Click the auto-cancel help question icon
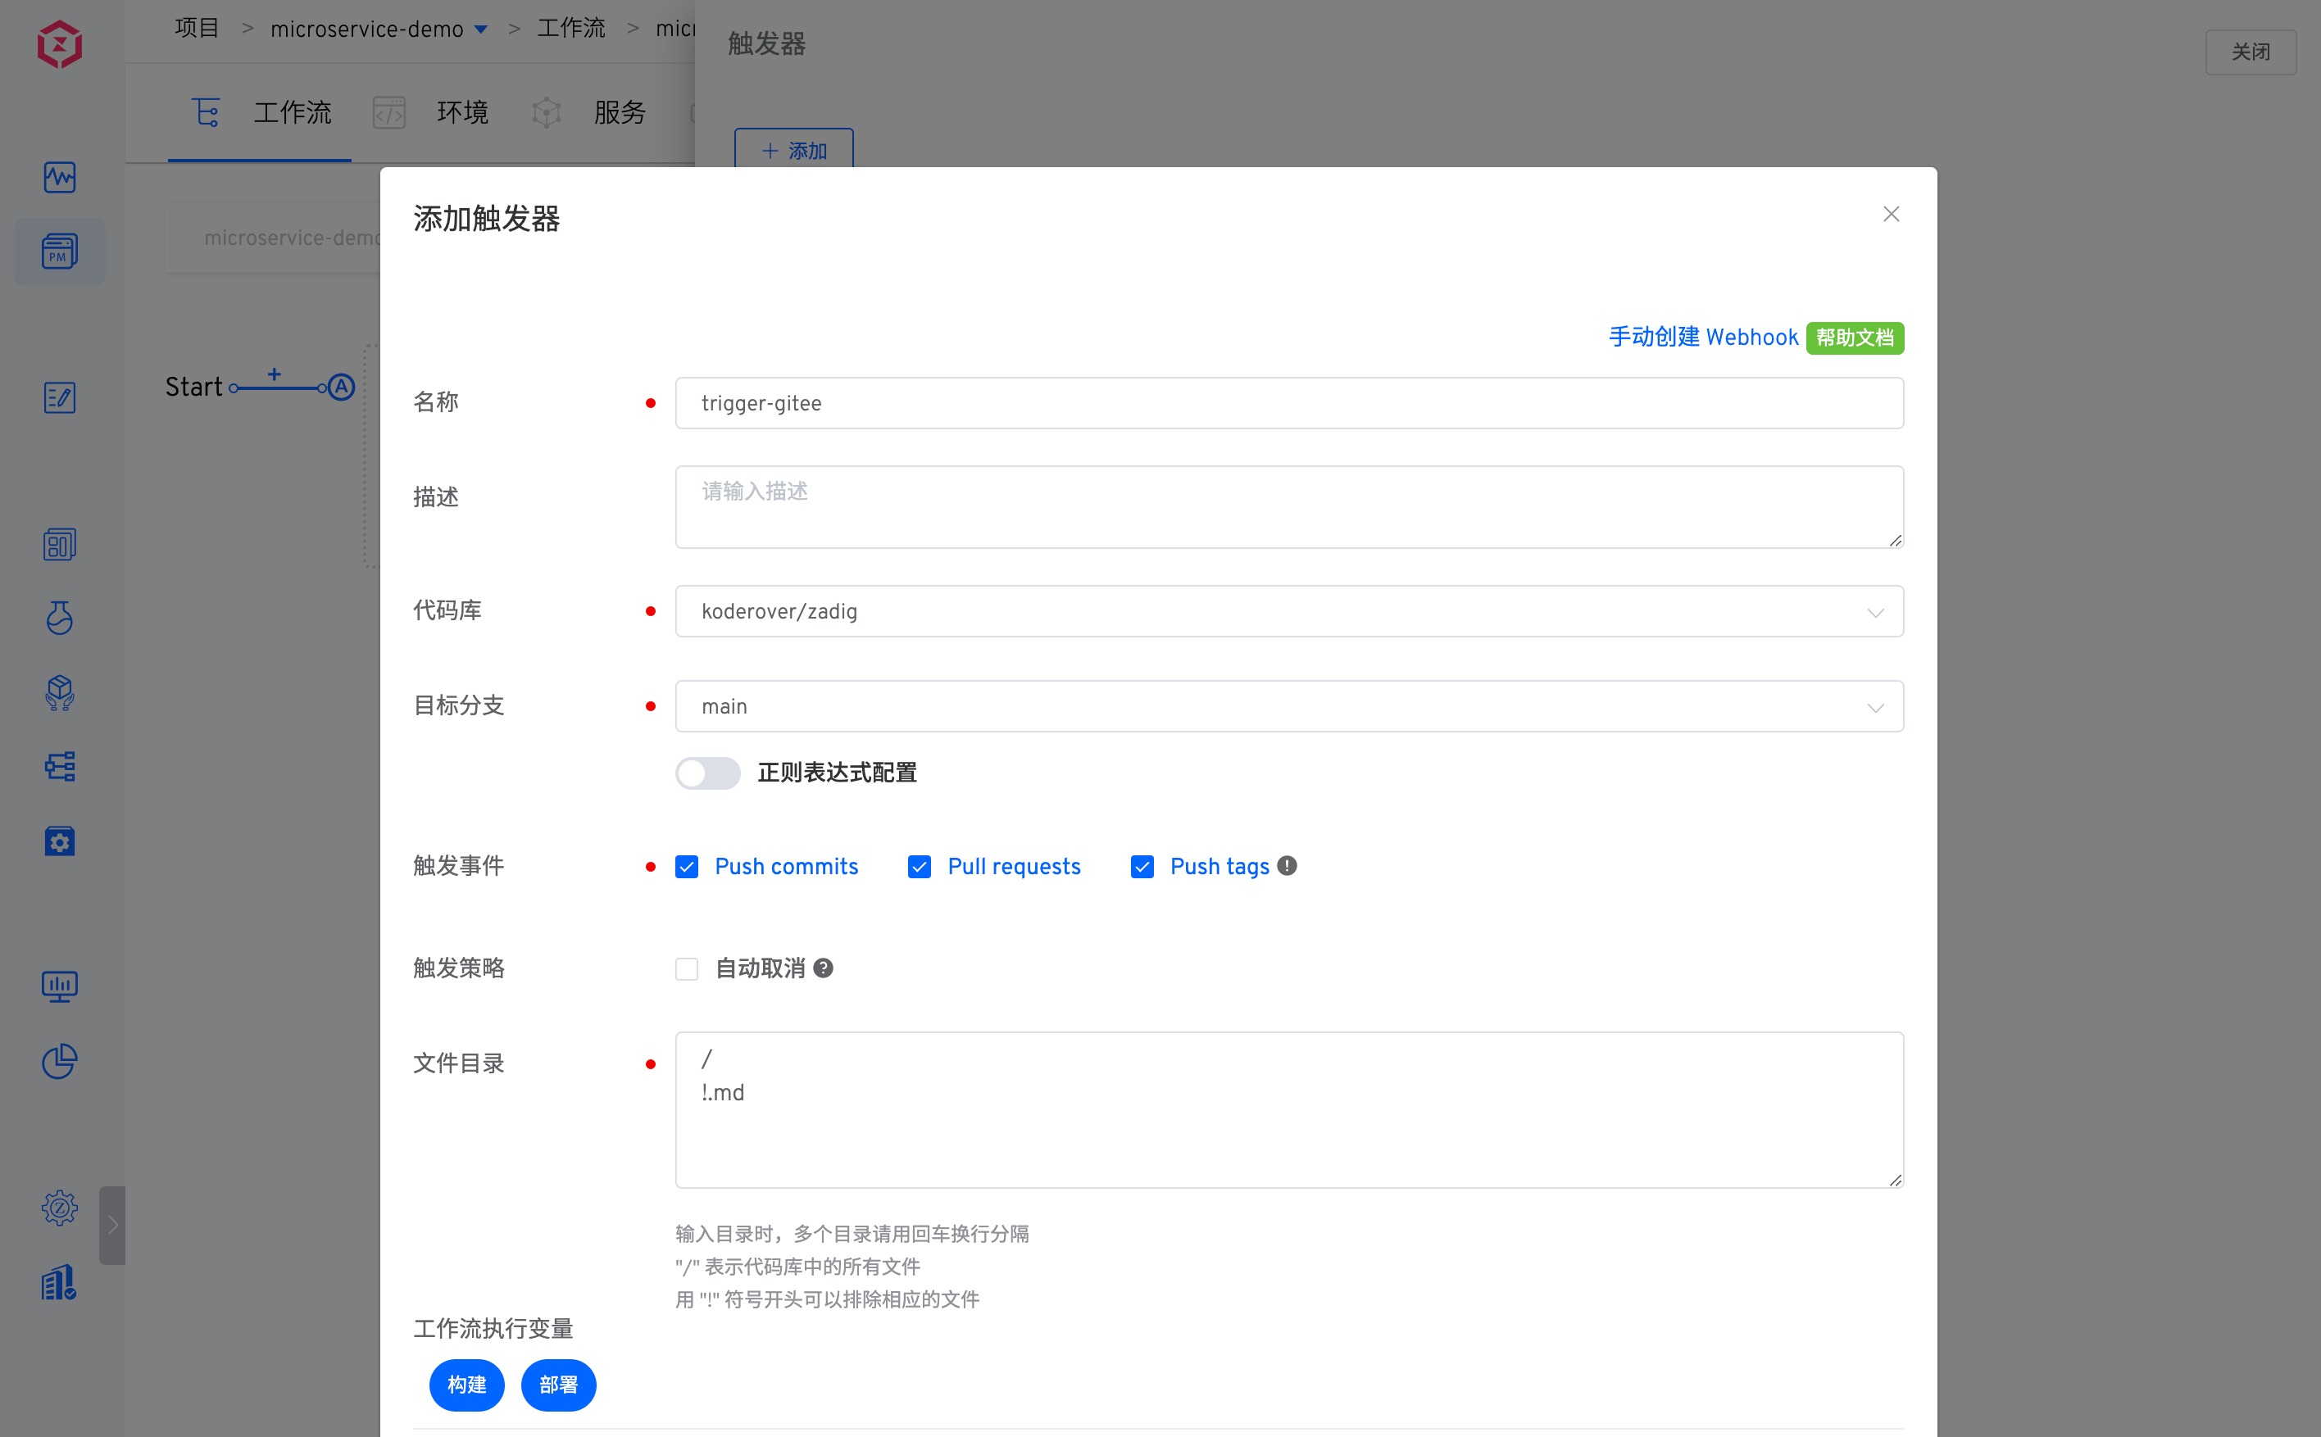 (x=824, y=968)
